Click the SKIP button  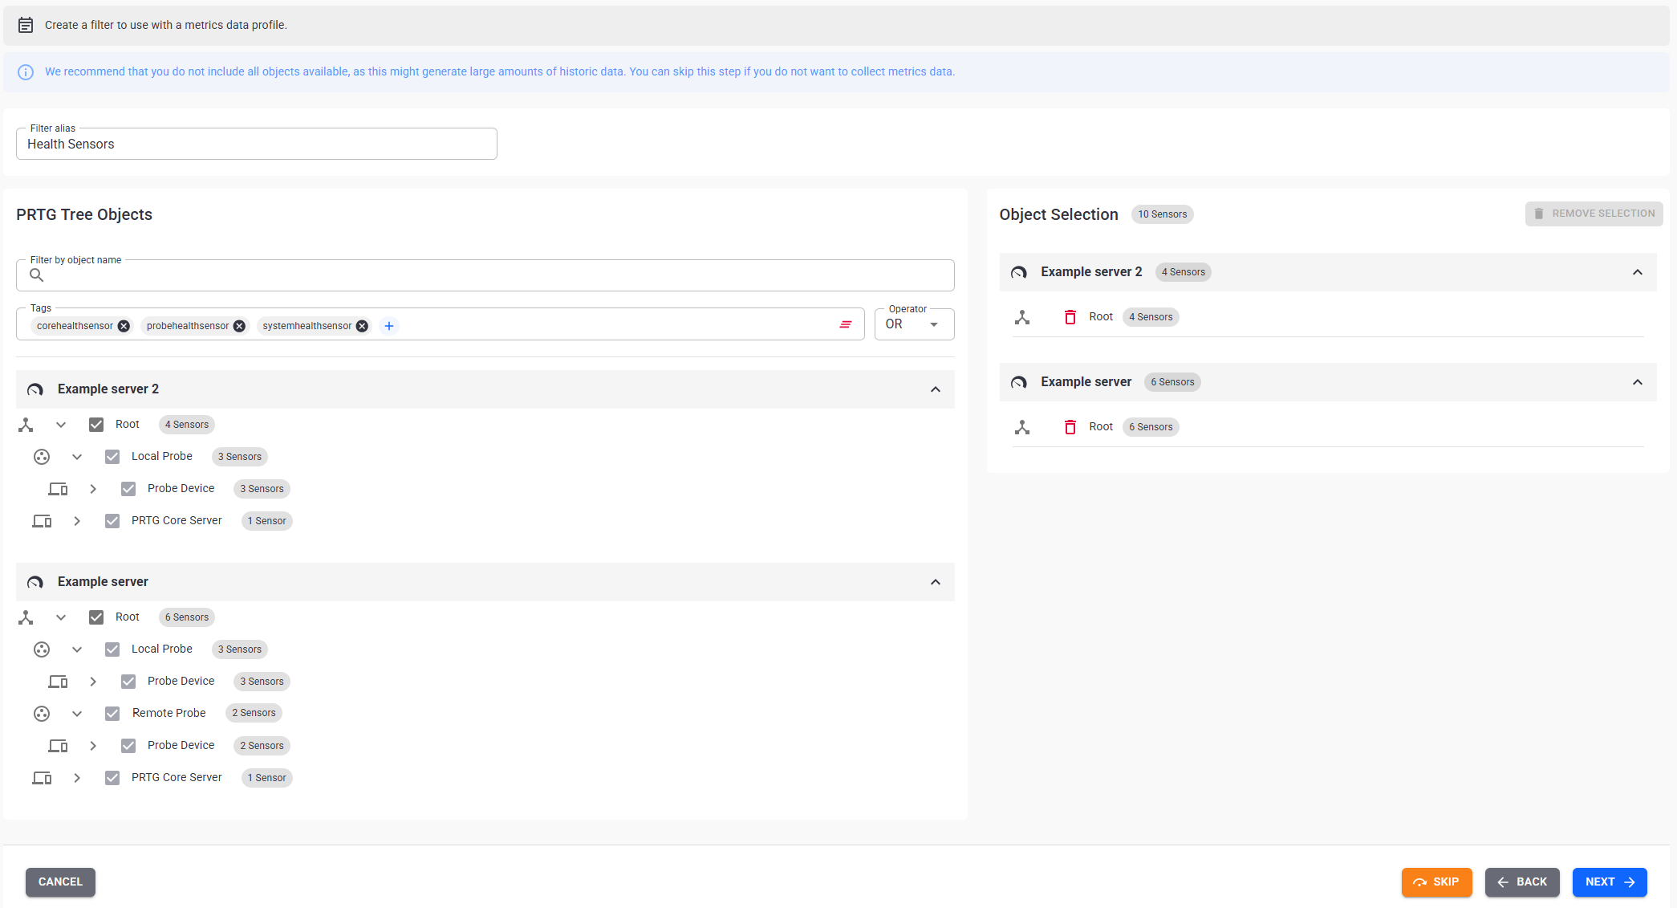1436,882
